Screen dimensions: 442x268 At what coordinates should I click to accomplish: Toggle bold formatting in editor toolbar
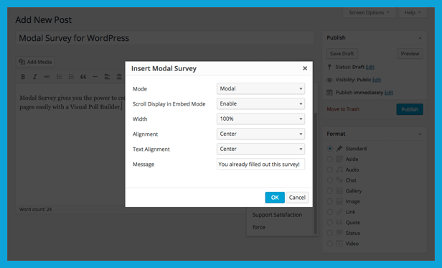pos(23,77)
